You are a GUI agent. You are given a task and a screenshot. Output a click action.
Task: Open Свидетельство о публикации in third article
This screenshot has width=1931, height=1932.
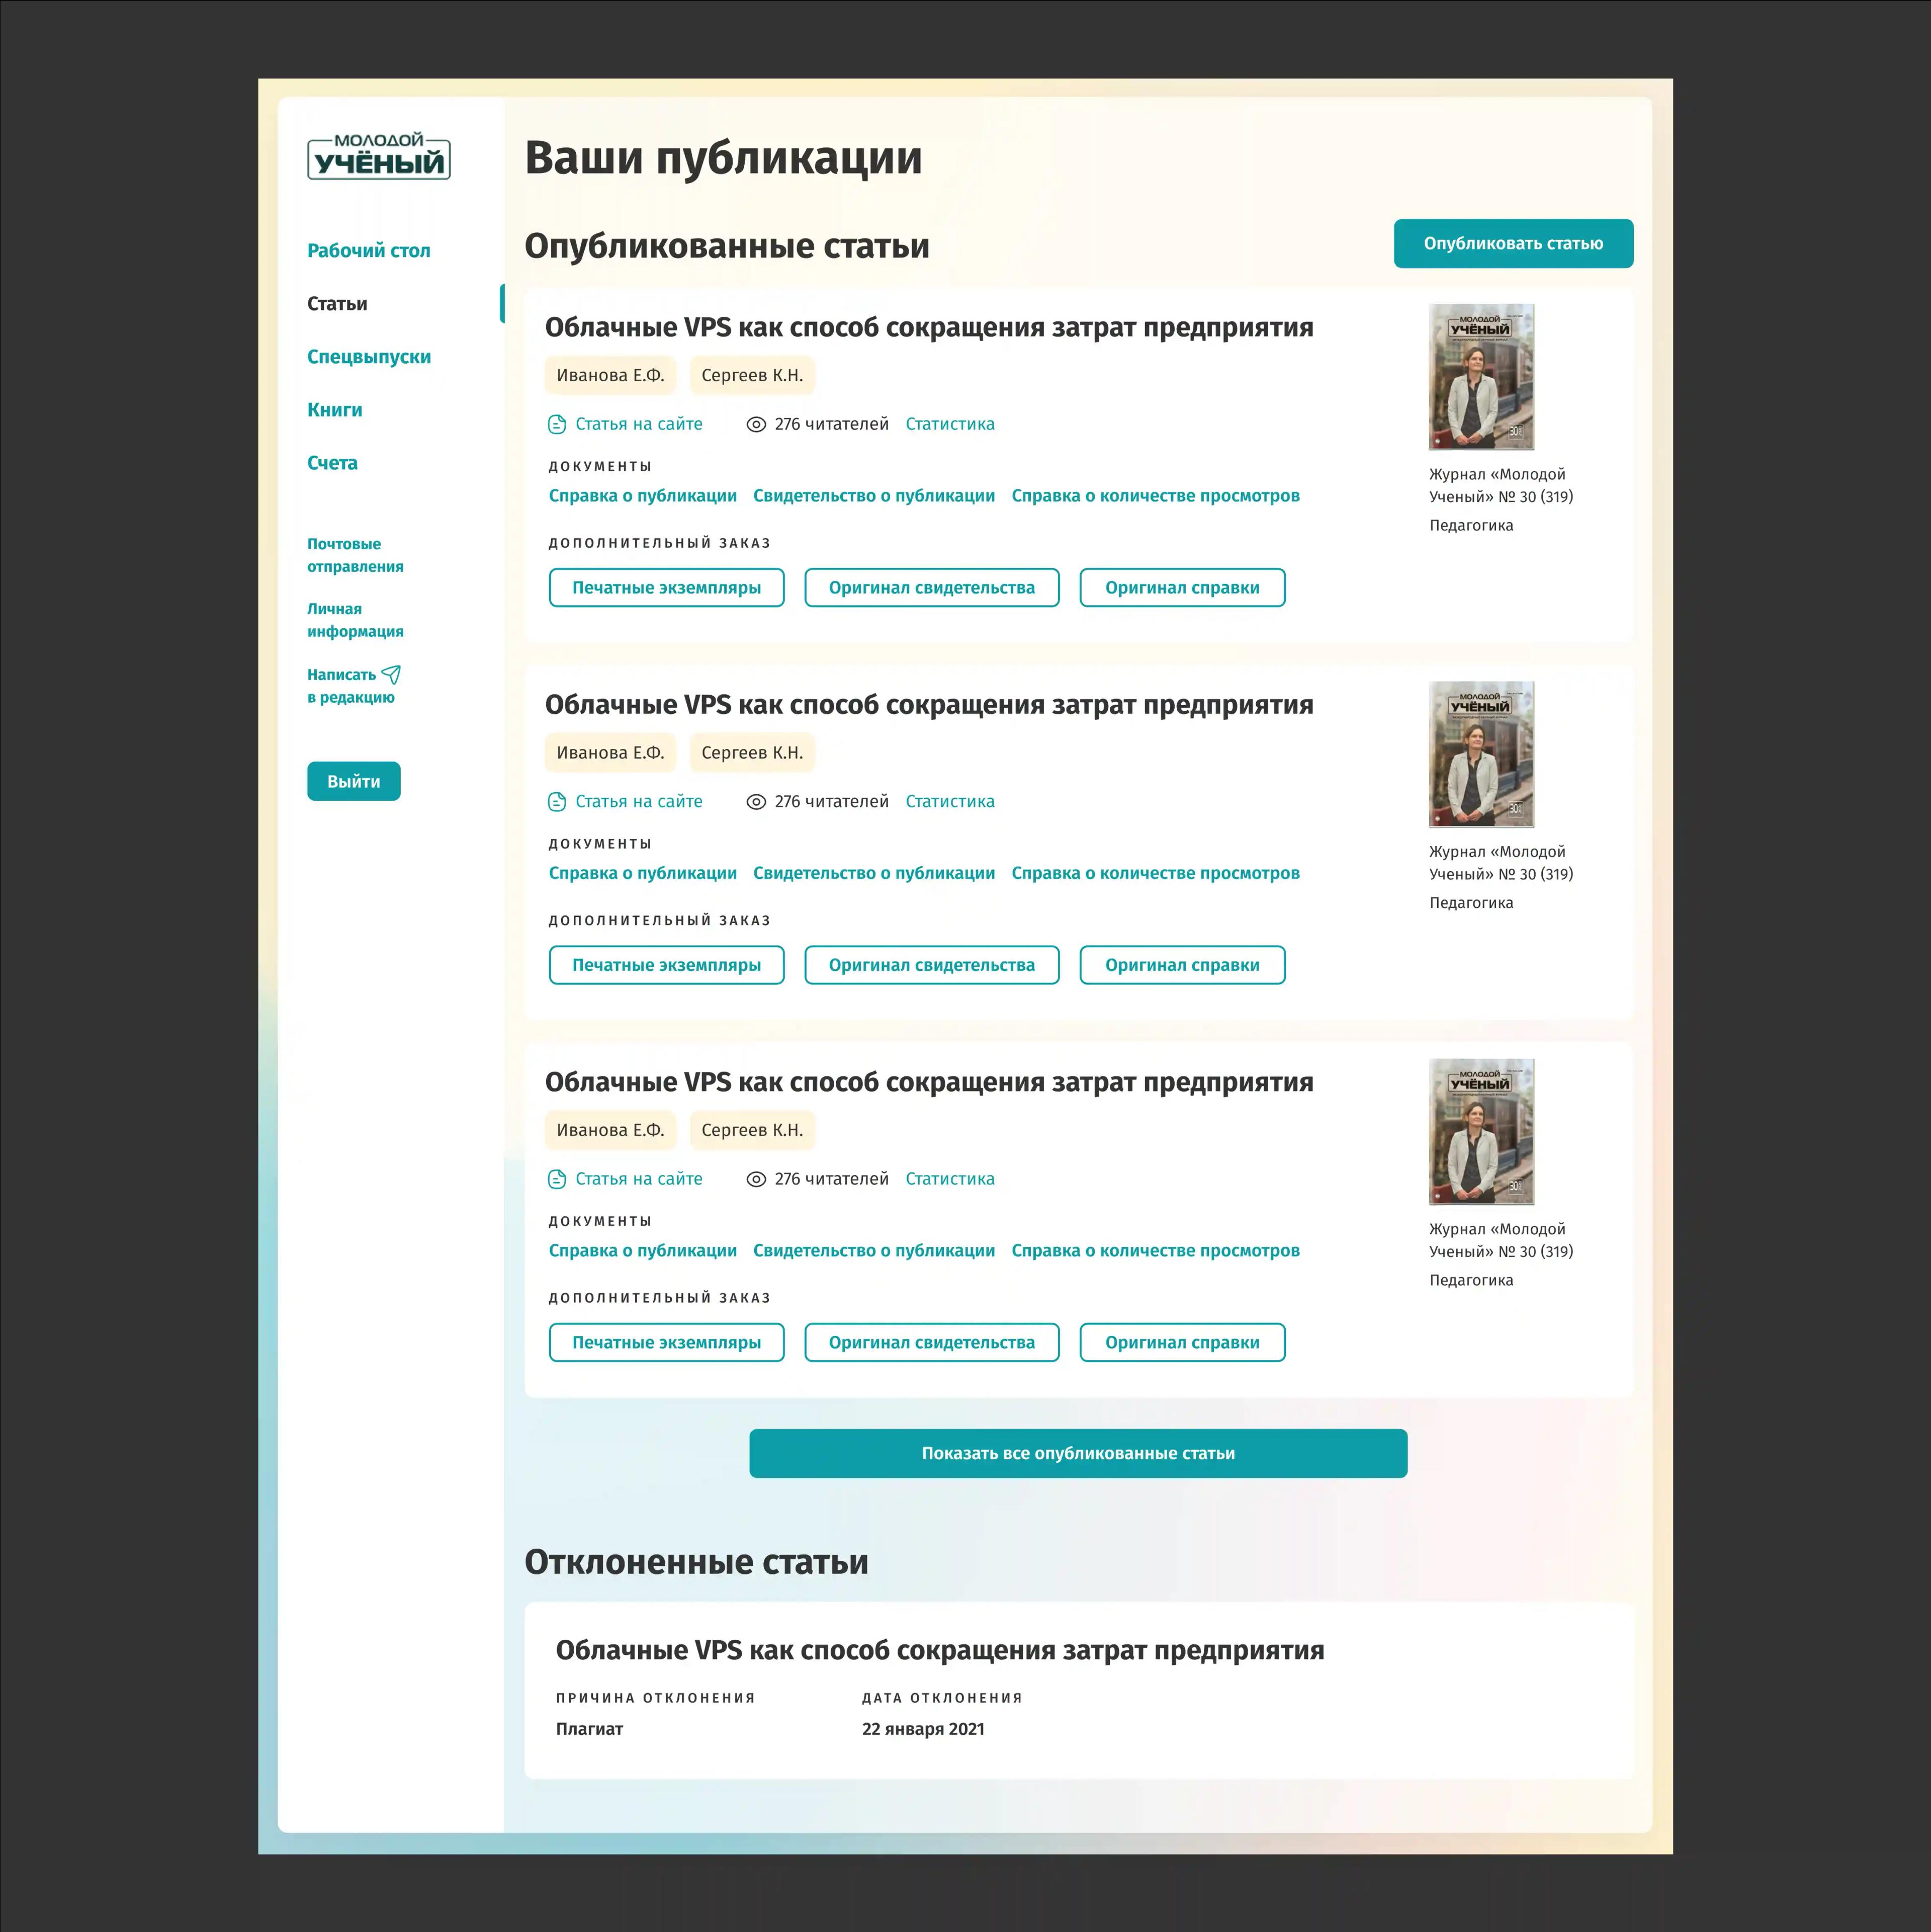click(x=874, y=1251)
